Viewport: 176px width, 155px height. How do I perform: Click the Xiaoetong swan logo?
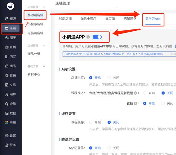[10, 6]
